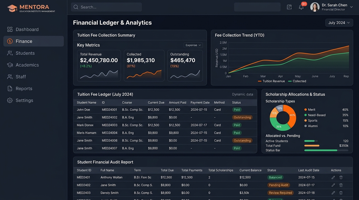This screenshot has height=200, width=359.
Task: Click the Review Required status badge
Action: click(280, 193)
